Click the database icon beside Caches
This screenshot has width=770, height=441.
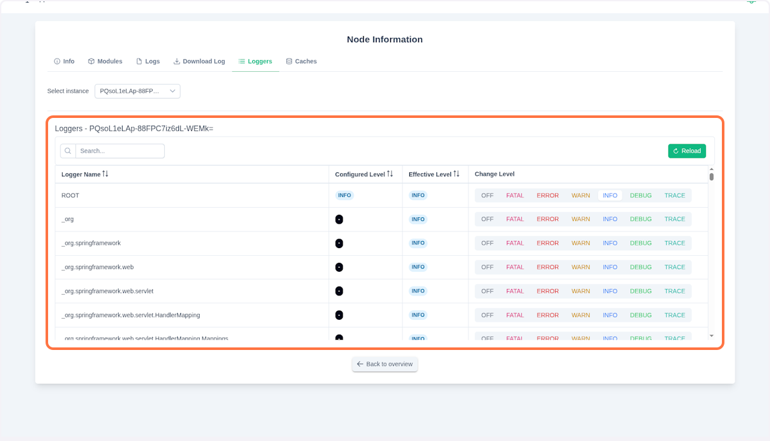point(287,61)
